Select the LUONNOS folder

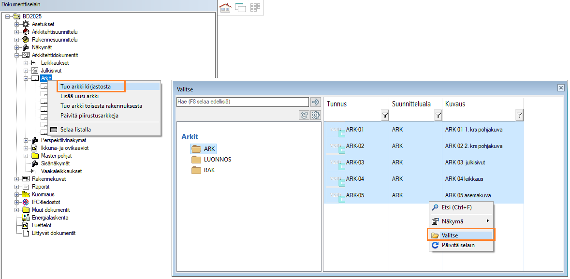tap(217, 160)
